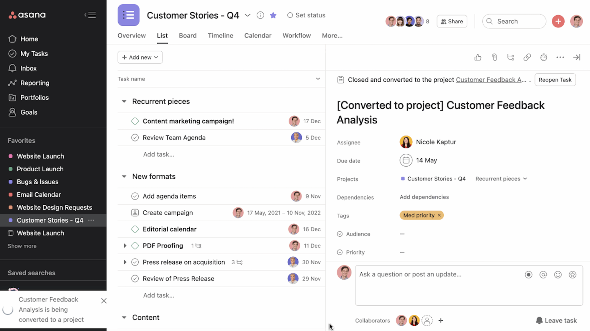Click Leave task

[x=556, y=320]
